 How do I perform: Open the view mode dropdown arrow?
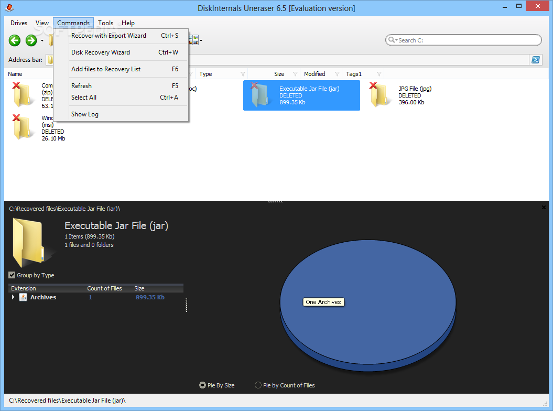pos(201,41)
